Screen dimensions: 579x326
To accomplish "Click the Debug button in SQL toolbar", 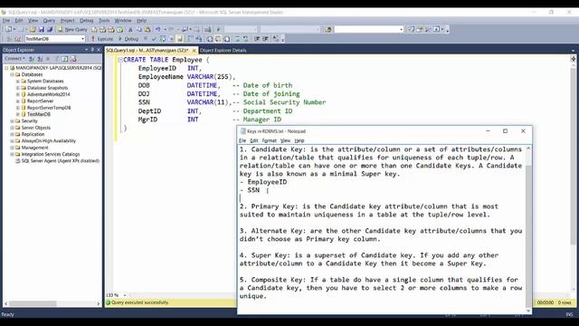I will (x=128, y=38).
